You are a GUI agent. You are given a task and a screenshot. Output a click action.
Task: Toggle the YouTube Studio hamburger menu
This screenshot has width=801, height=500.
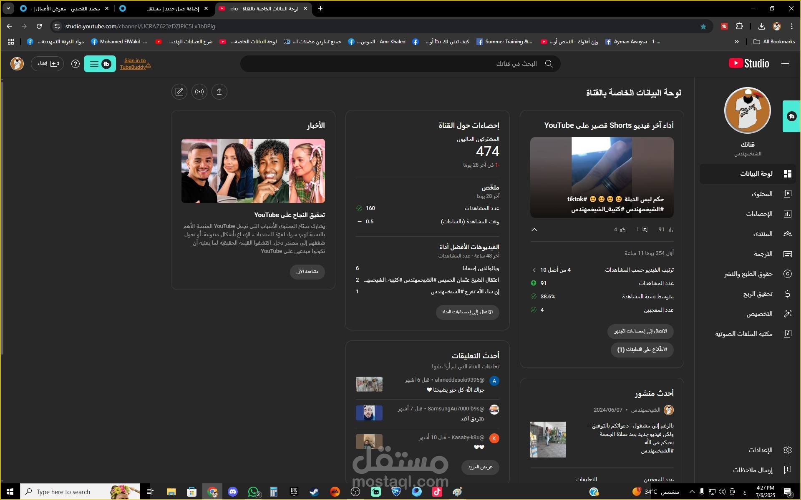785,64
